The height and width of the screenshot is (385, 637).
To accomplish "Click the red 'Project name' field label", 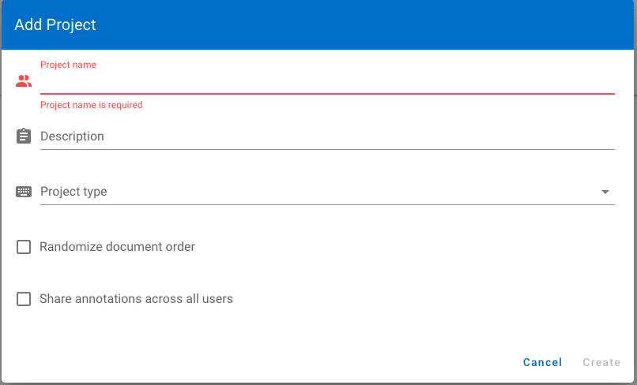I will point(68,65).
